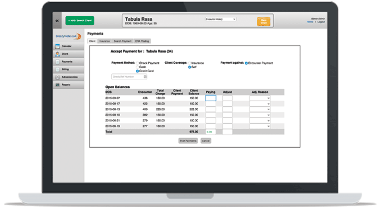Click the date 2015-08-10 in Open Balances
The width and height of the screenshot is (379, 207).
(113, 115)
